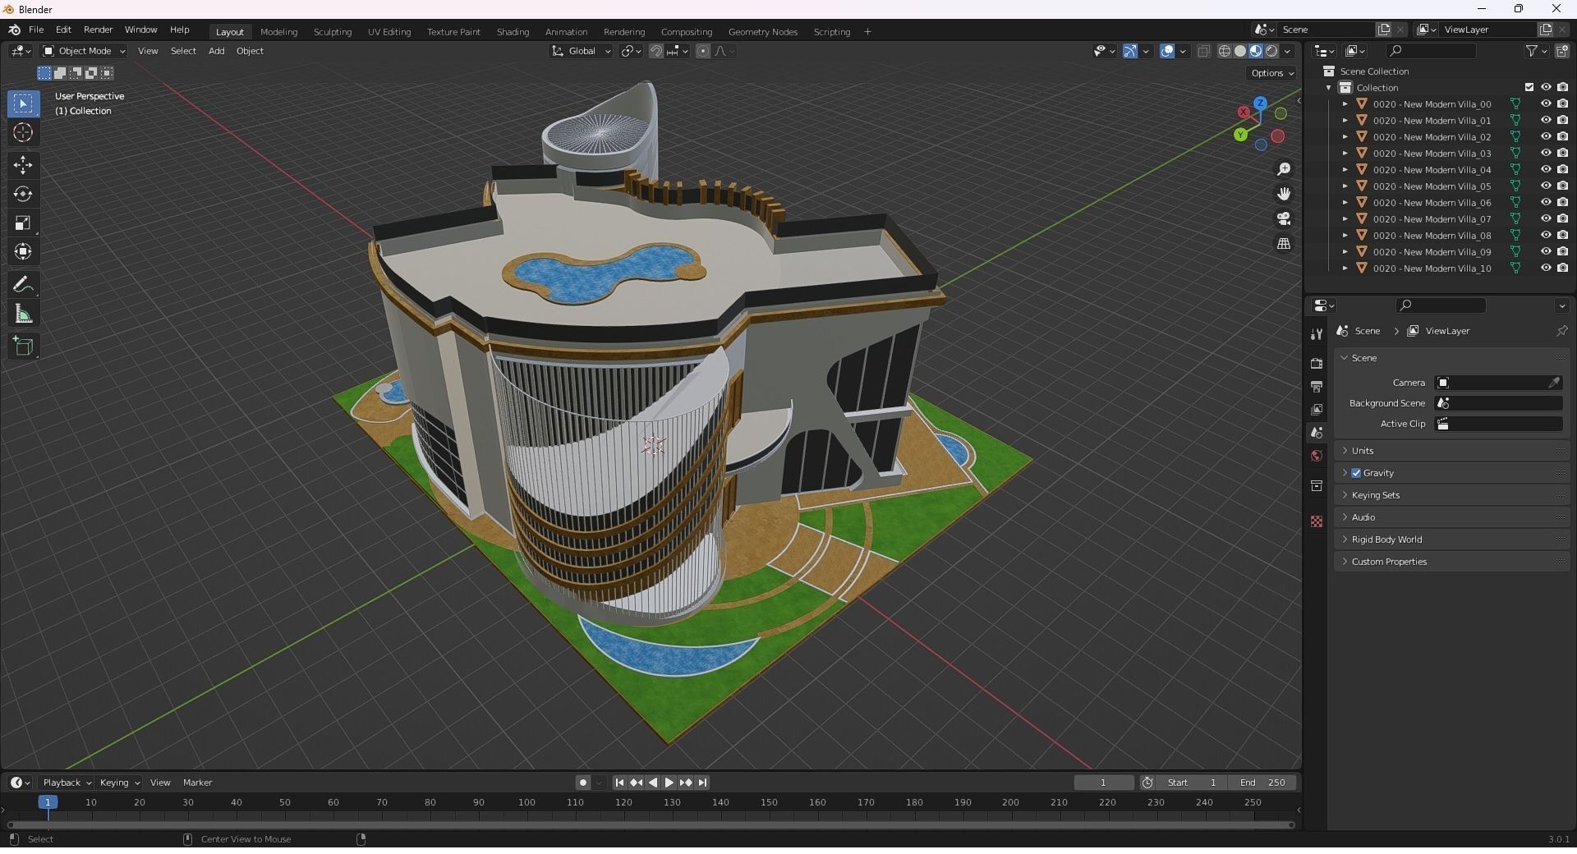Click the current frame number field
Viewport: 1577px width, 854px height.
click(x=1103, y=783)
